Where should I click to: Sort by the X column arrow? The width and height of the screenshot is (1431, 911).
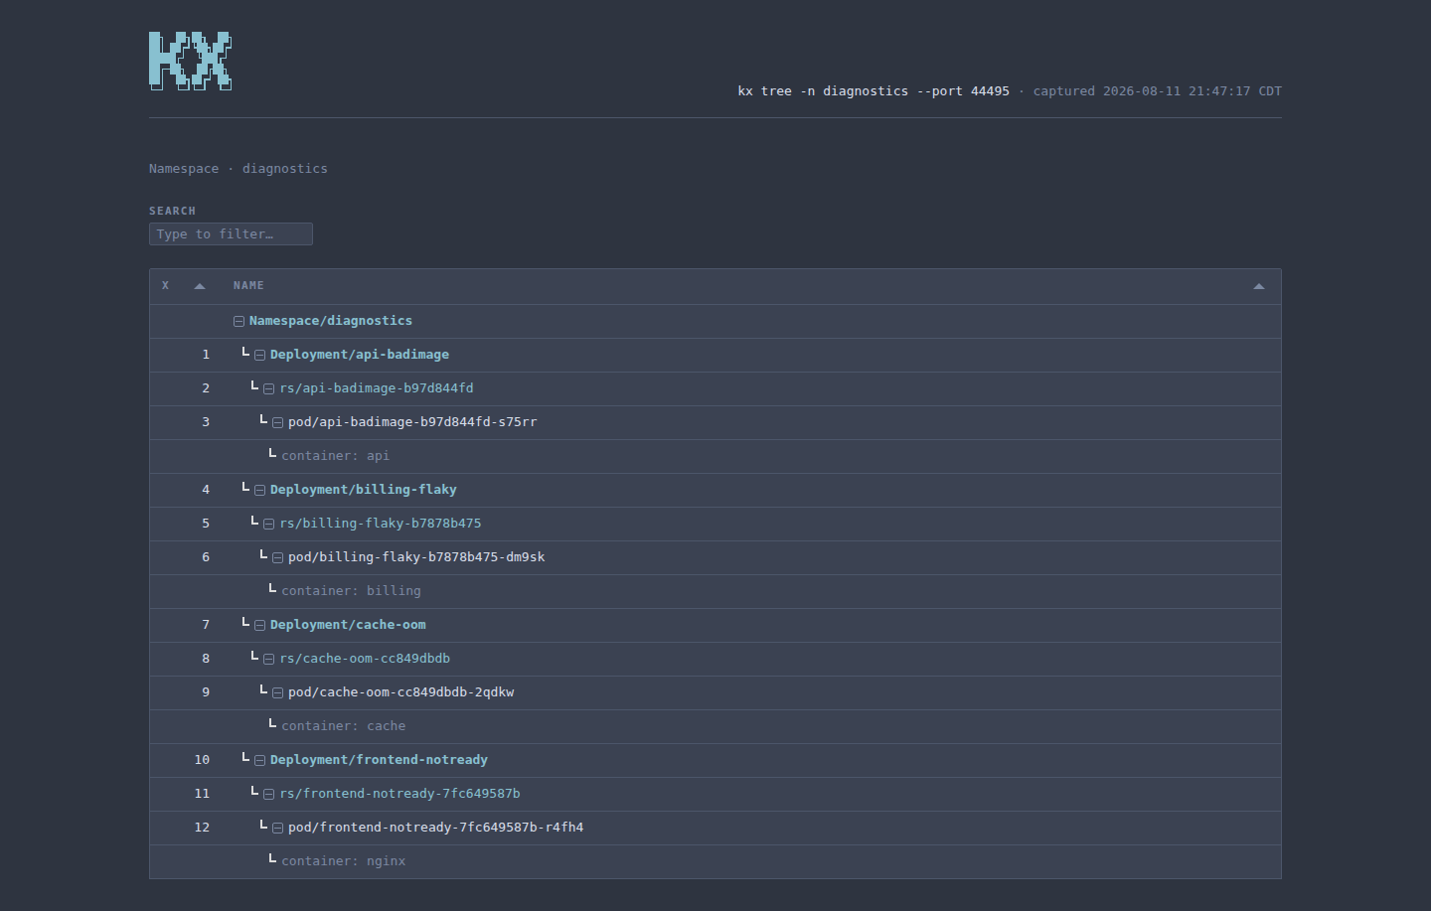click(x=200, y=286)
